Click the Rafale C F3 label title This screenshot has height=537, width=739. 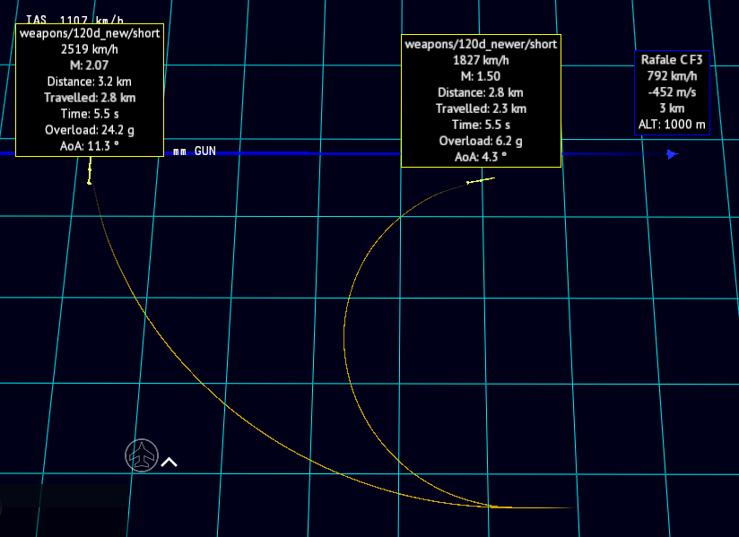(x=672, y=60)
